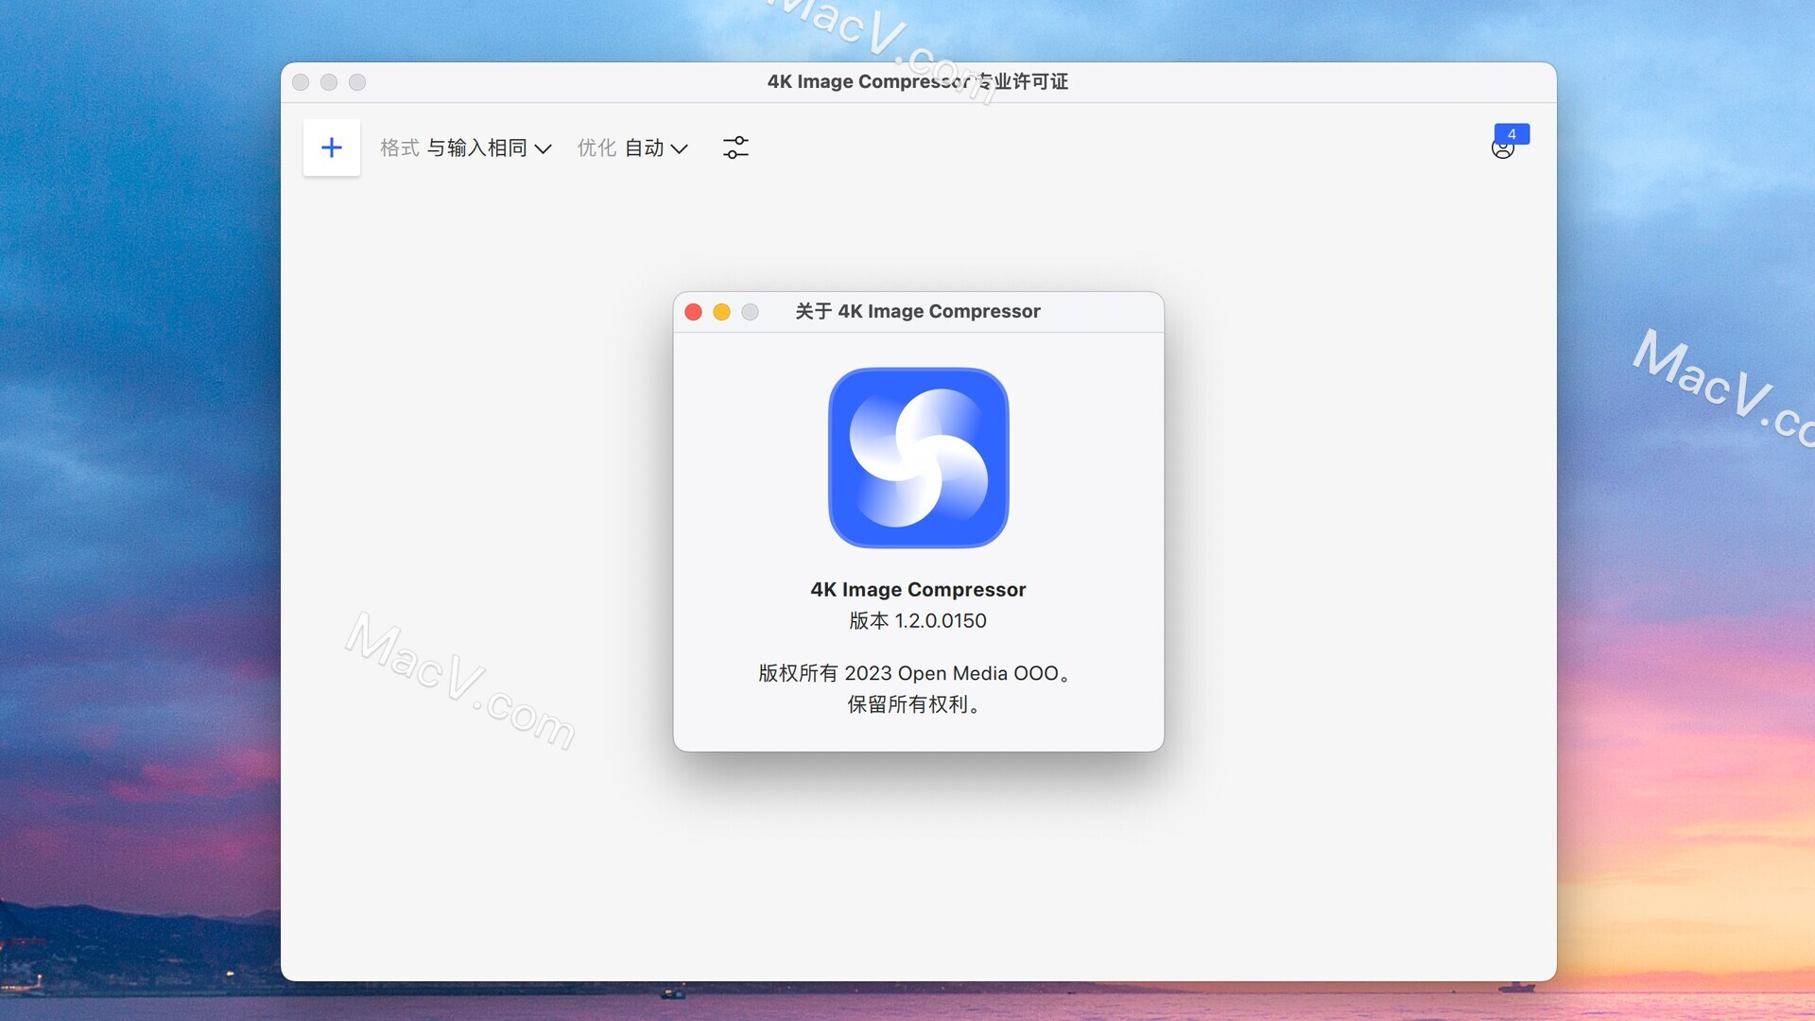Click the 版本 1.2.0.0150 version text
The image size is (1815, 1021).
click(x=918, y=621)
